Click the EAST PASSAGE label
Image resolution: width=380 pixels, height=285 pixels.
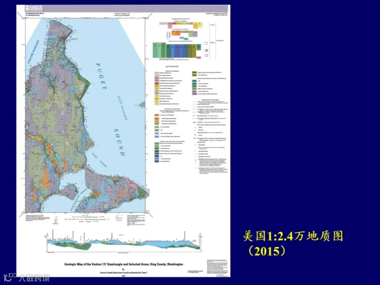[122, 108]
